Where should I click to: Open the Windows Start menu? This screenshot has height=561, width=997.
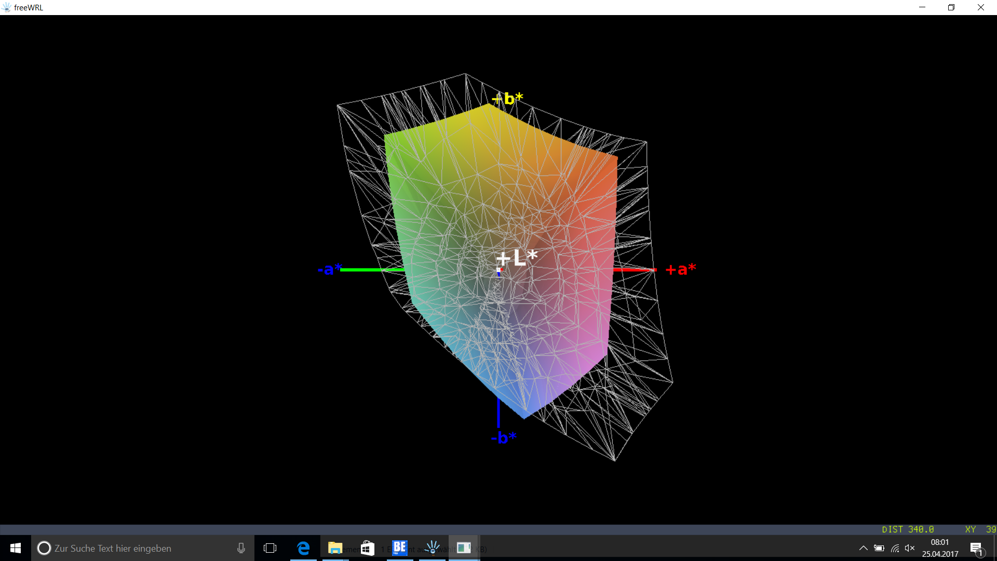16,548
